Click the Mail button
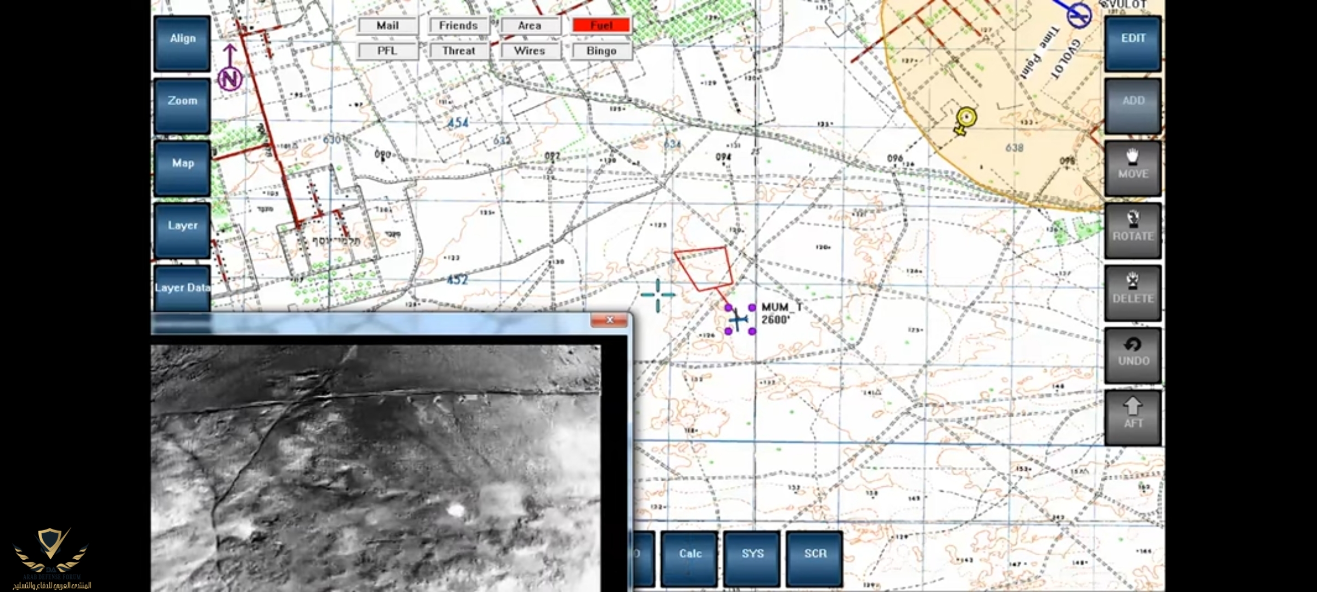Viewport: 1317px width, 592px height. click(x=387, y=25)
